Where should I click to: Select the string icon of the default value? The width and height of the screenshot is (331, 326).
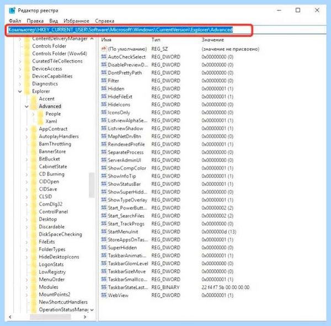(x=104, y=49)
